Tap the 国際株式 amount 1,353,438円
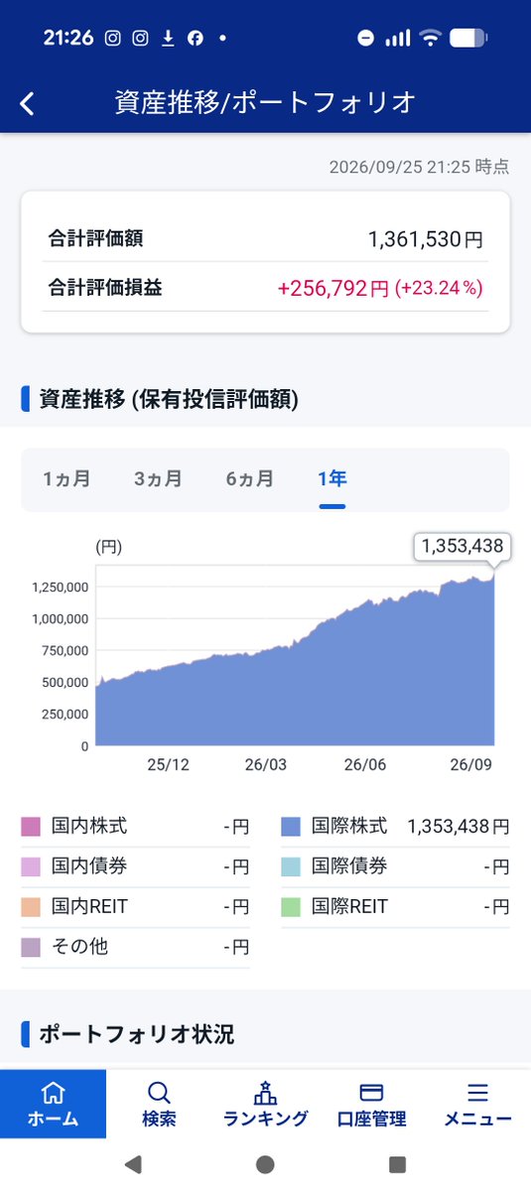 459,827
